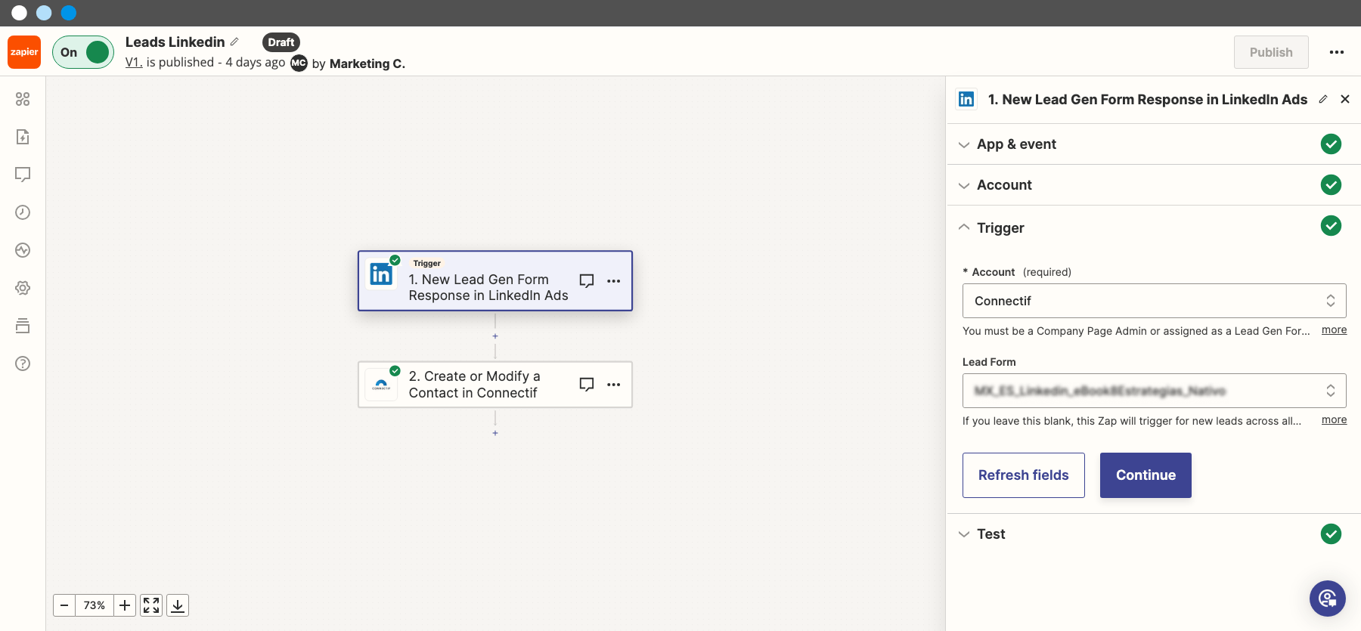The image size is (1361, 631).
Task: Click the Draft status badge
Action: [x=281, y=42]
